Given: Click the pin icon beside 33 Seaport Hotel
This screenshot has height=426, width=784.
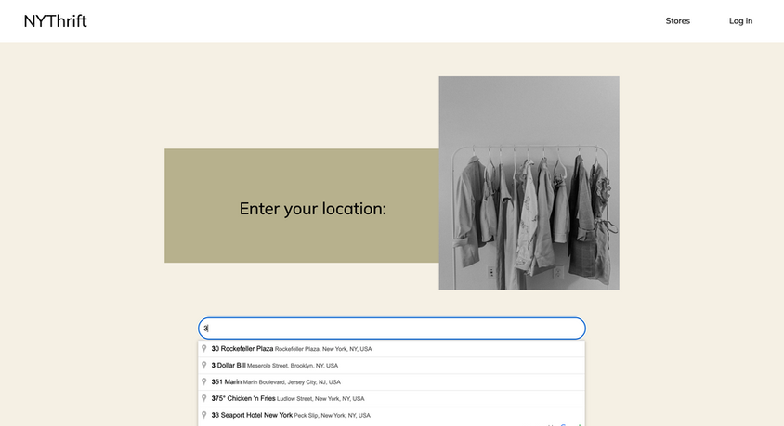Looking at the screenshot, I should coord(204,414).
